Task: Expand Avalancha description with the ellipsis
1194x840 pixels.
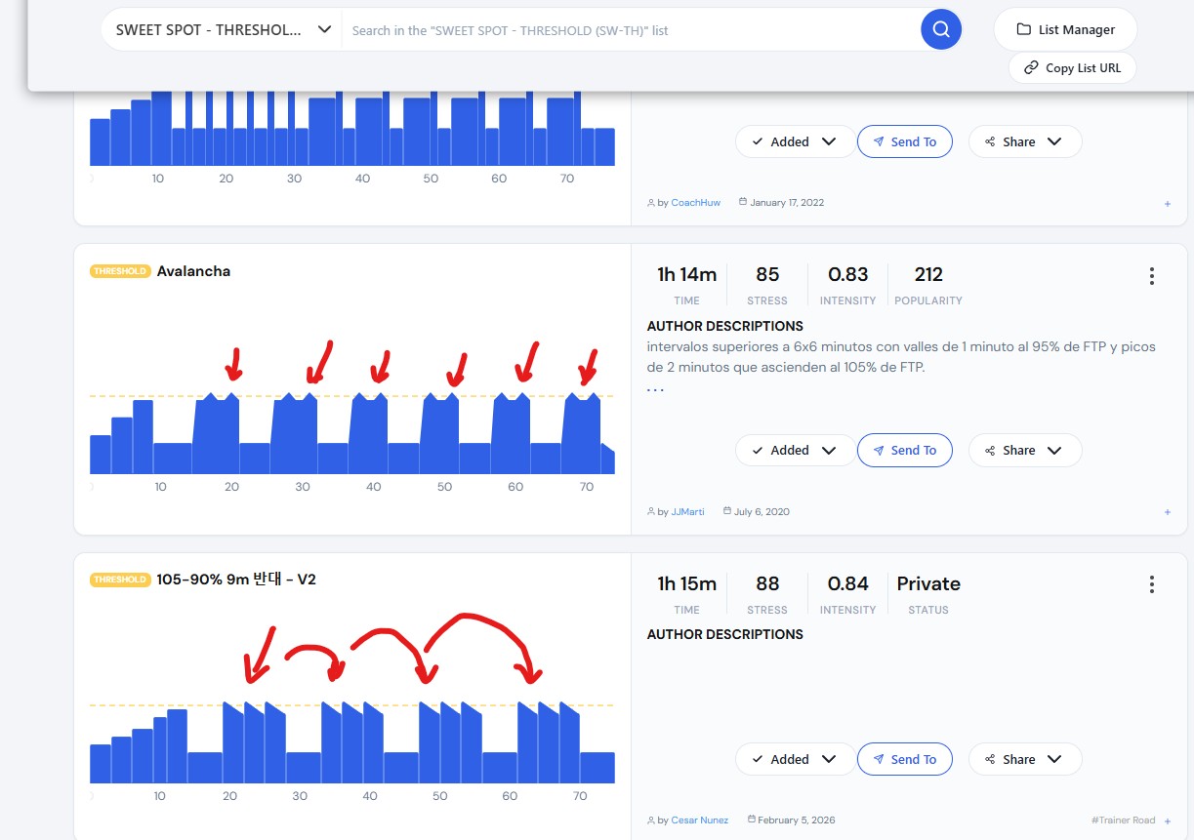Action: coord(655,389)
